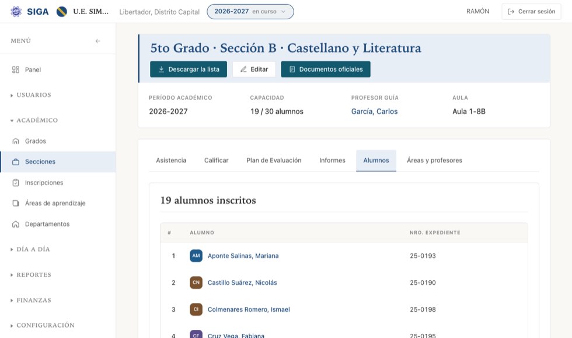
Task: Click the document icon in Documentos oficiales
Action: pyautogui.click(x=292, y=69)
